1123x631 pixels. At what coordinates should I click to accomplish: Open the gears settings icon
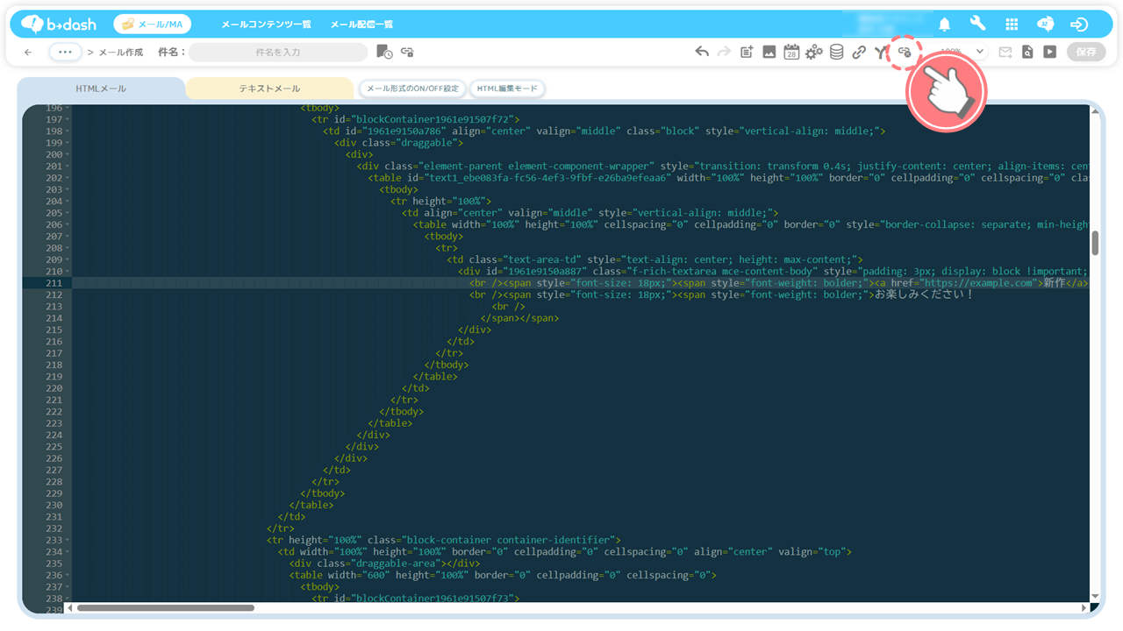[814, 52]
